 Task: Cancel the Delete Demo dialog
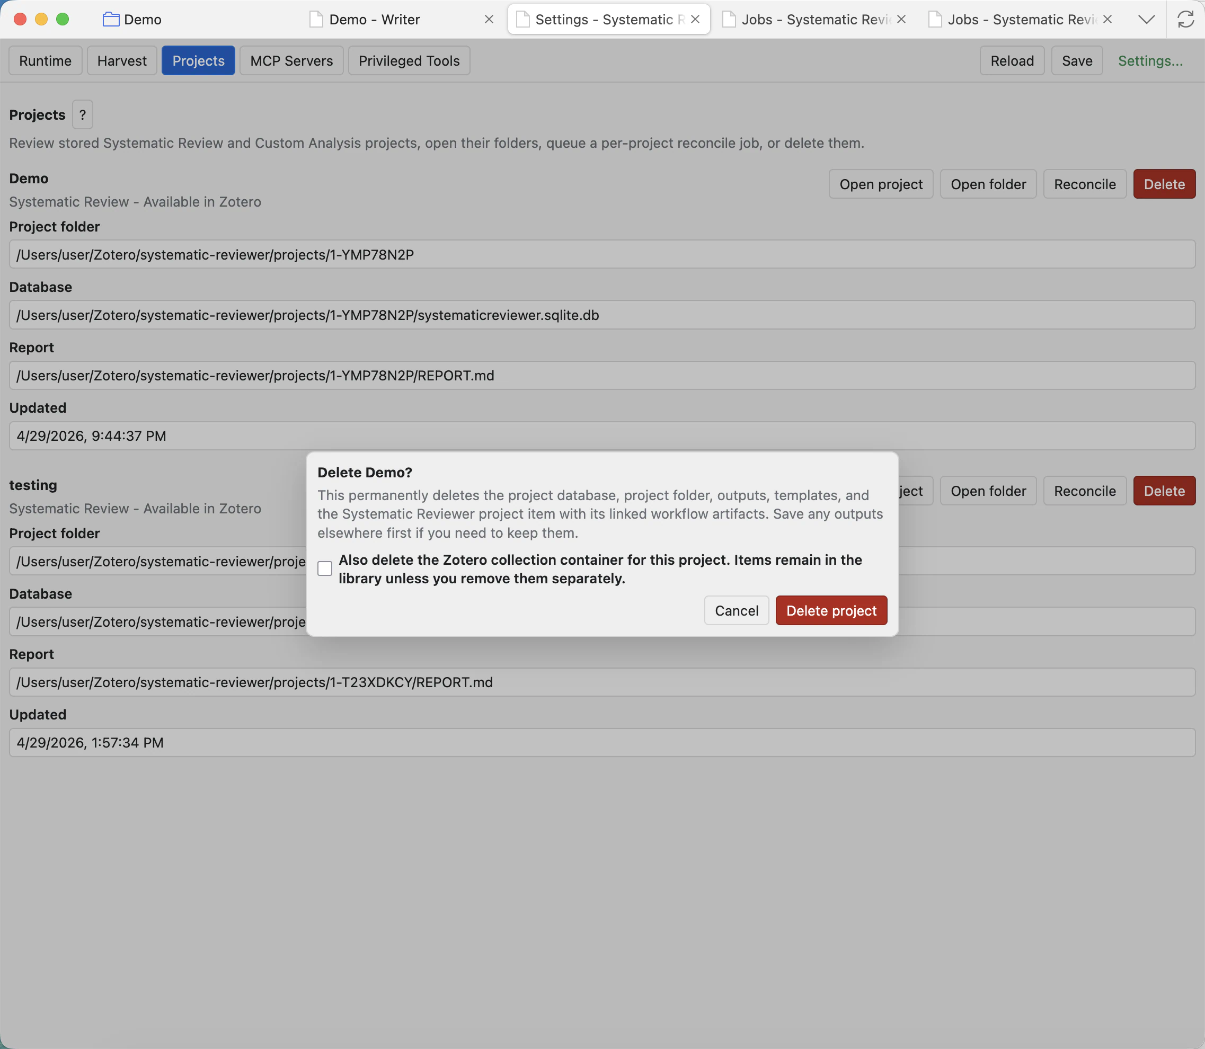[x=736, y=610]
